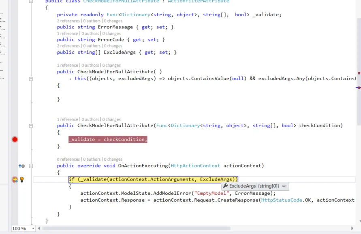Open '1 reference' CodeLens above Func constructor
Viewport: 361px width, 234px height.
click(67, 119)
